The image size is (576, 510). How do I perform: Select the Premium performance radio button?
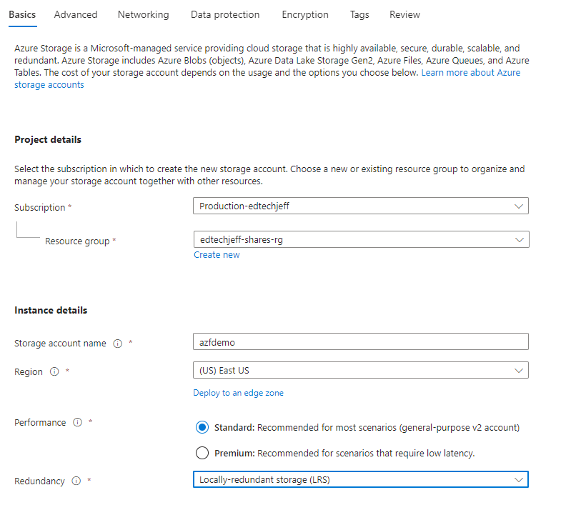tap(202, 453)
